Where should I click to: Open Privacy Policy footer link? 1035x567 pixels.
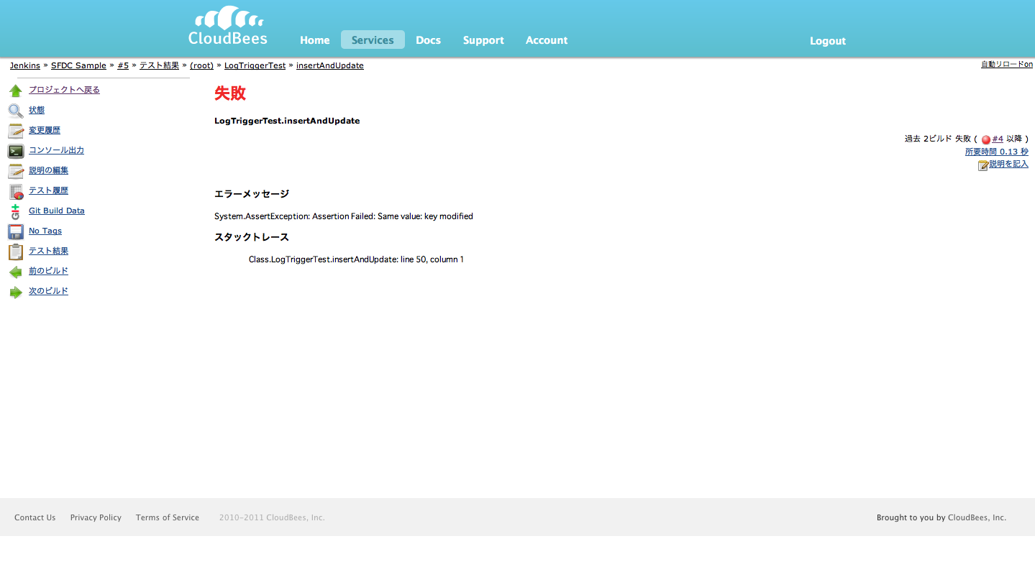coord(96,517)
